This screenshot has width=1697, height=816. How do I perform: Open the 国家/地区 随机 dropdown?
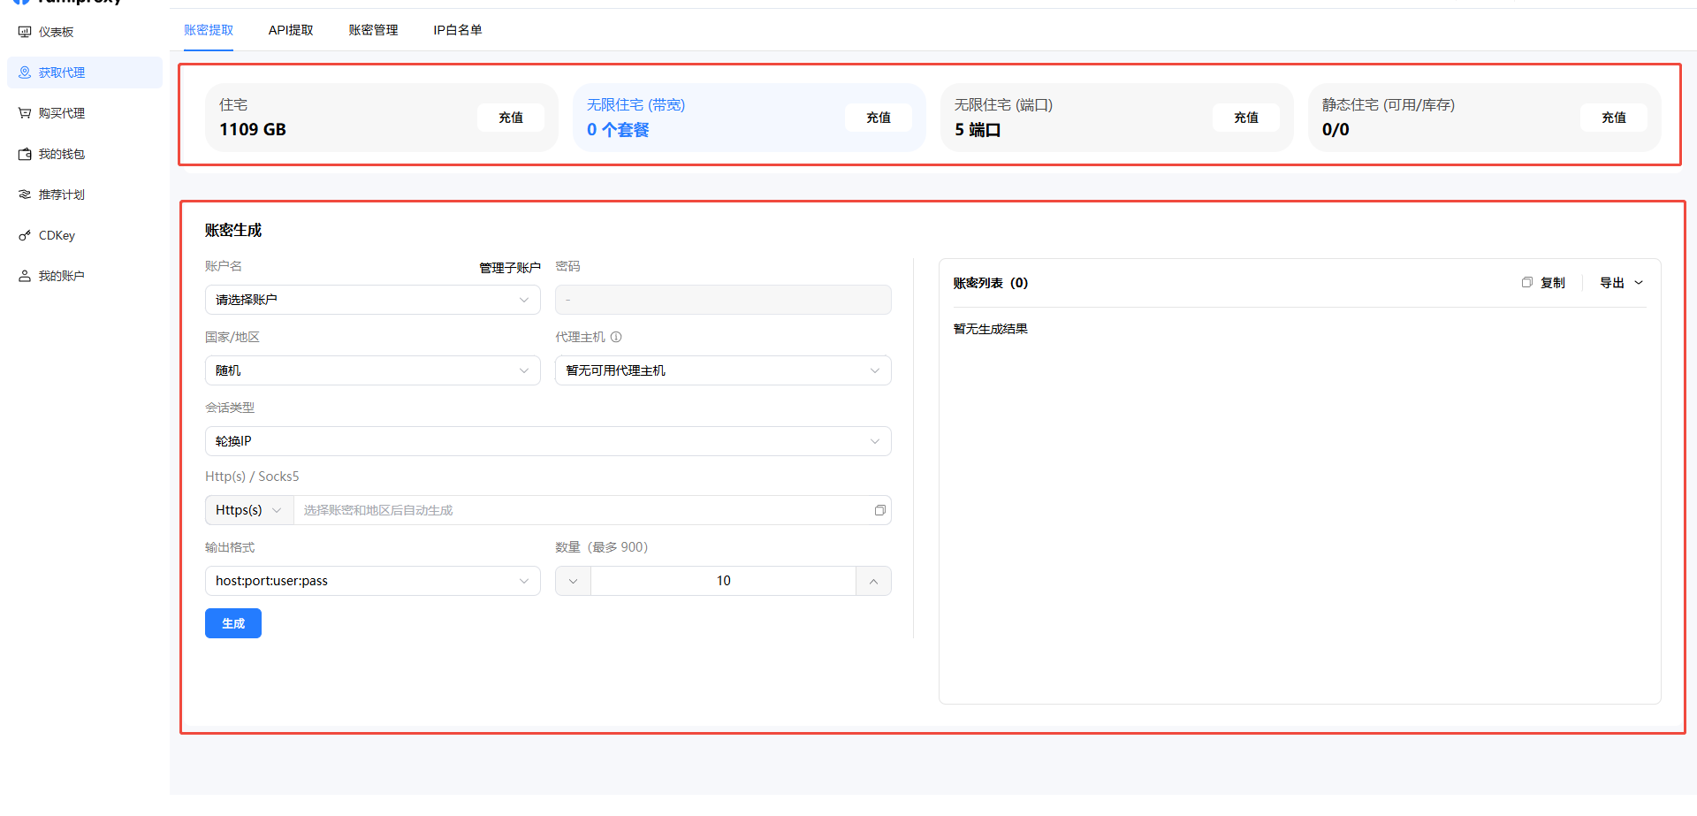click(372, 370)
